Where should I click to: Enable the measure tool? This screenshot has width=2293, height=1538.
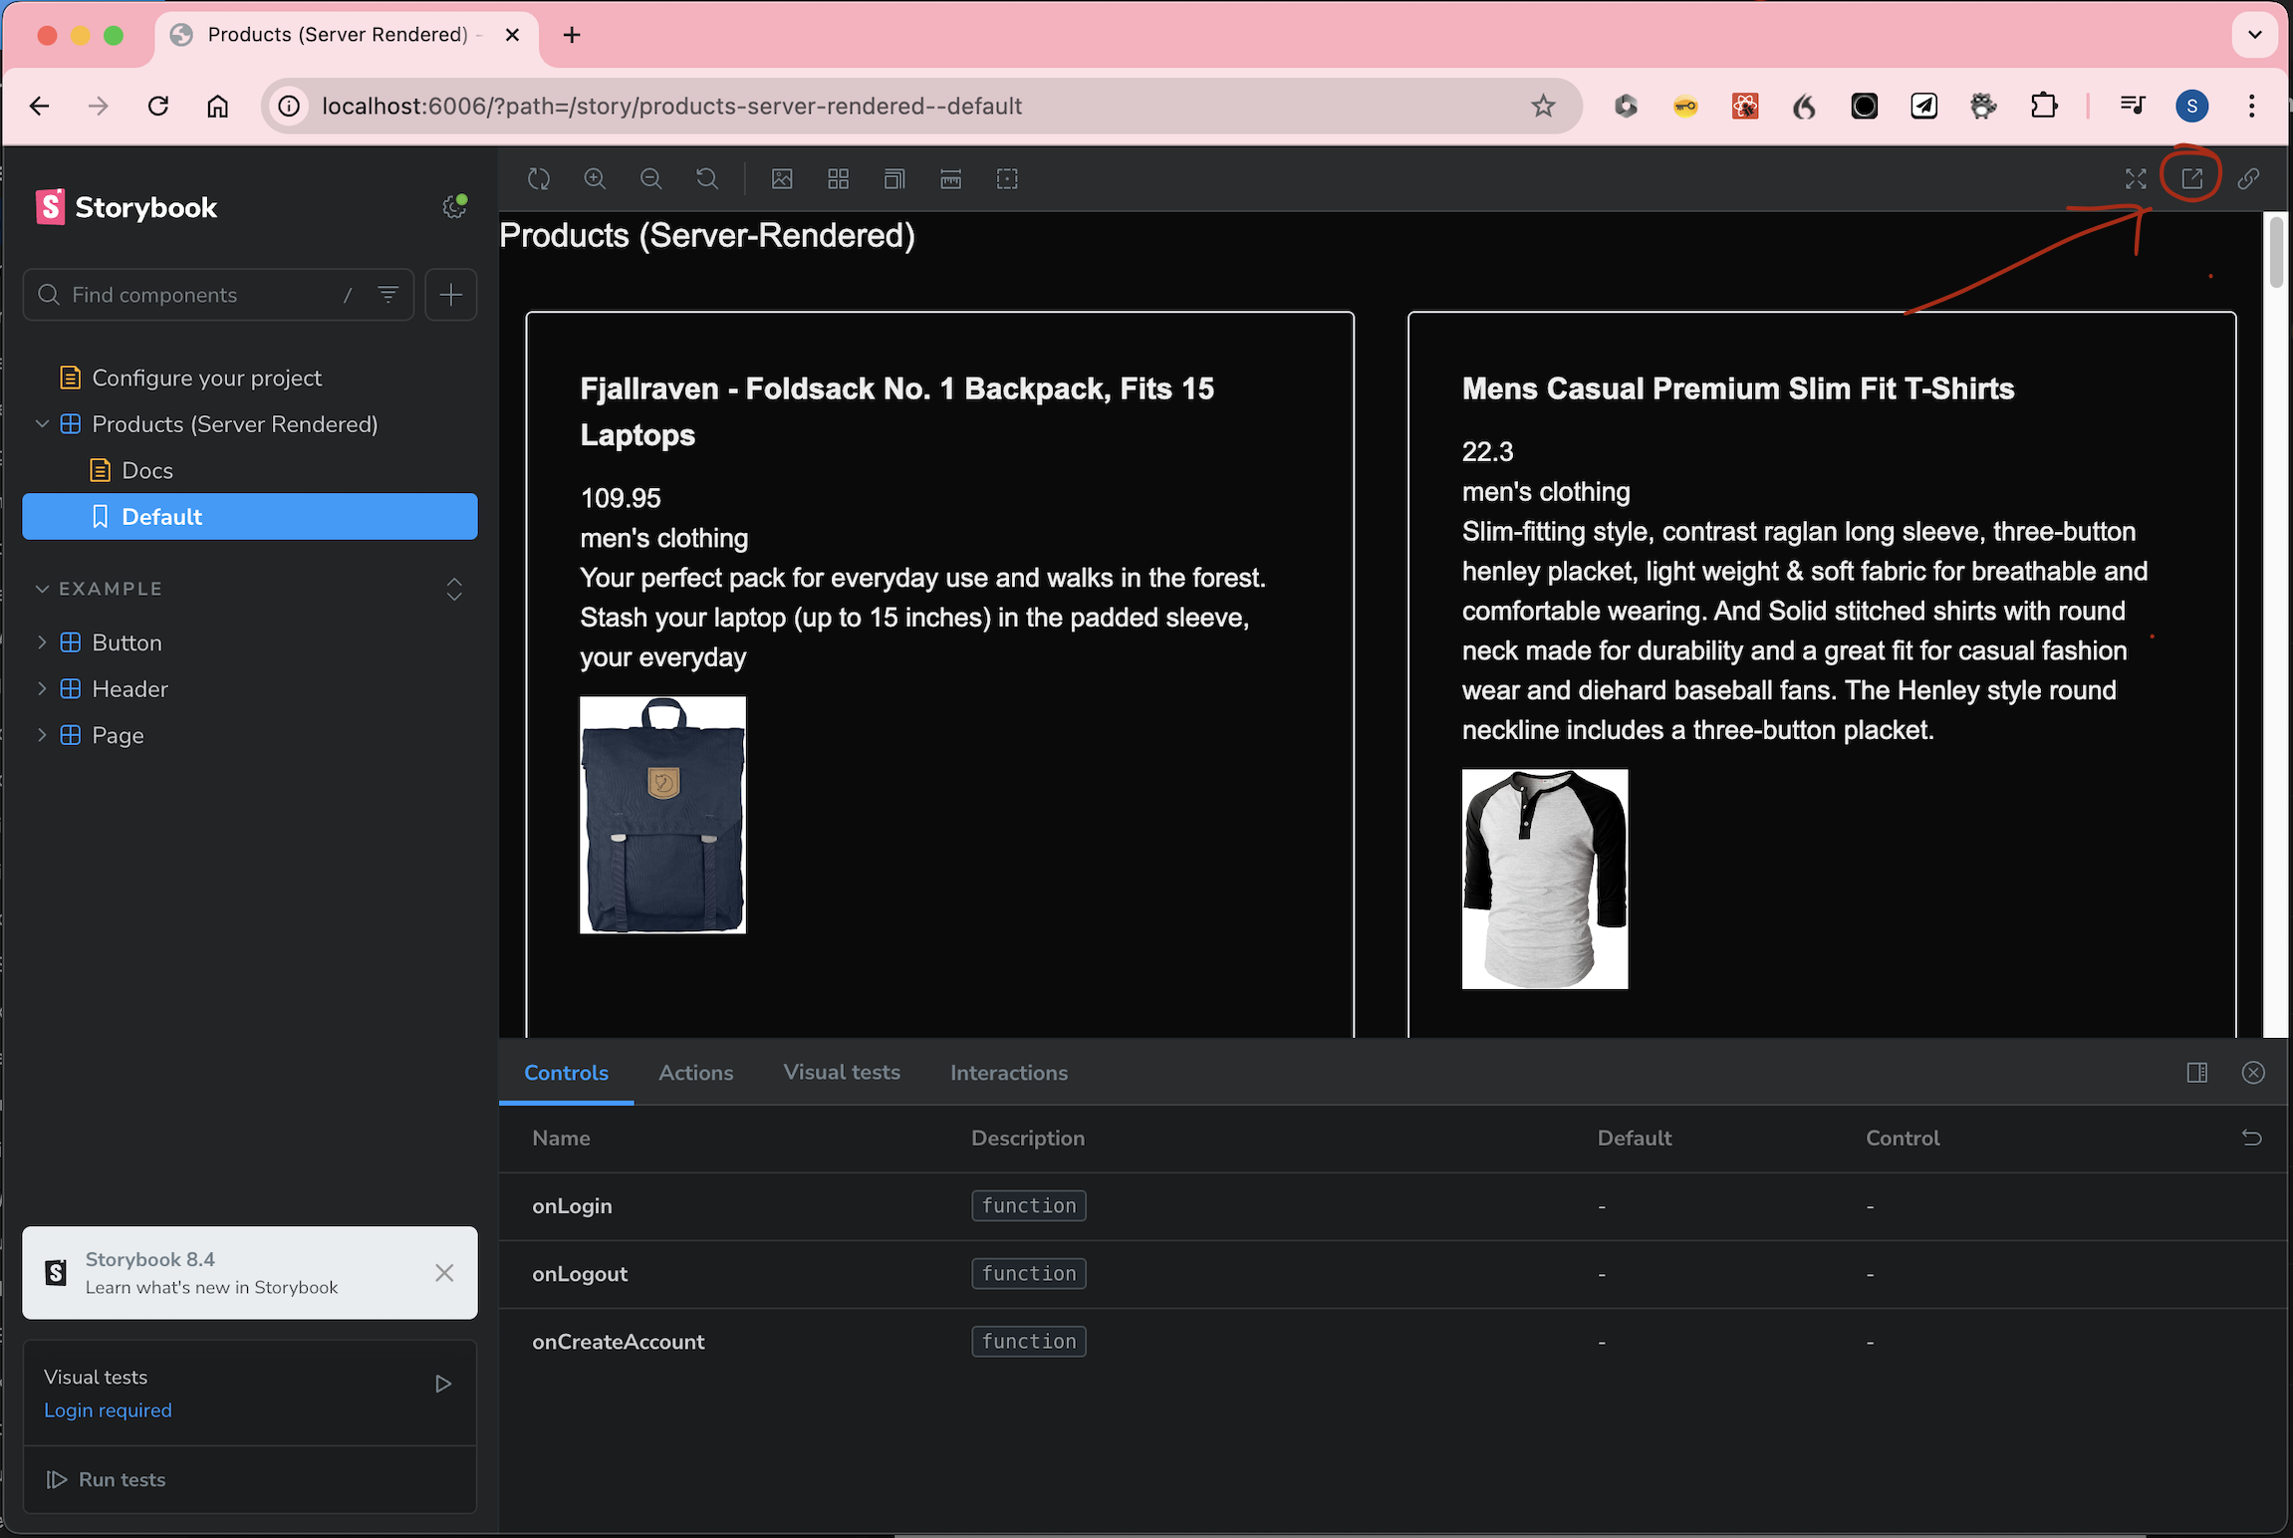[951, 179]
